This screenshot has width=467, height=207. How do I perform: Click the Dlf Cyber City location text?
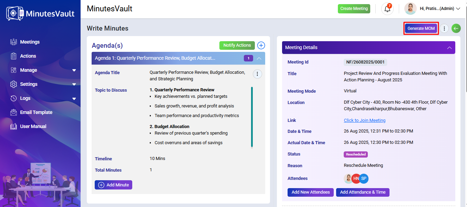(396, 105)
